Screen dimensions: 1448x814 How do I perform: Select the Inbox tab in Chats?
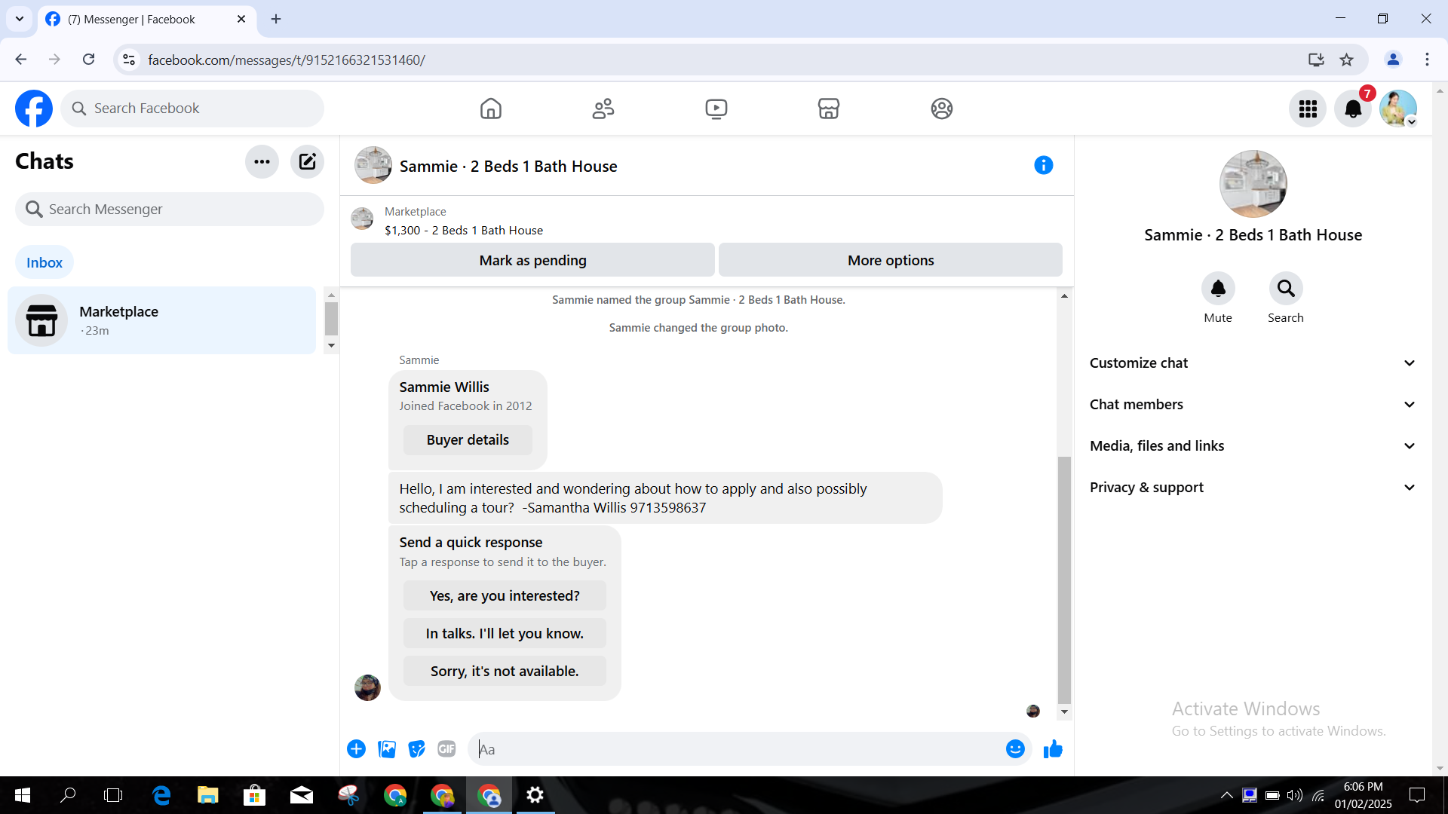click(44, 262)
